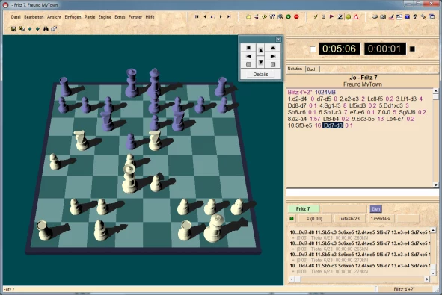
Task: Click the teal left arrow icon
Action: tap(30, 28)
